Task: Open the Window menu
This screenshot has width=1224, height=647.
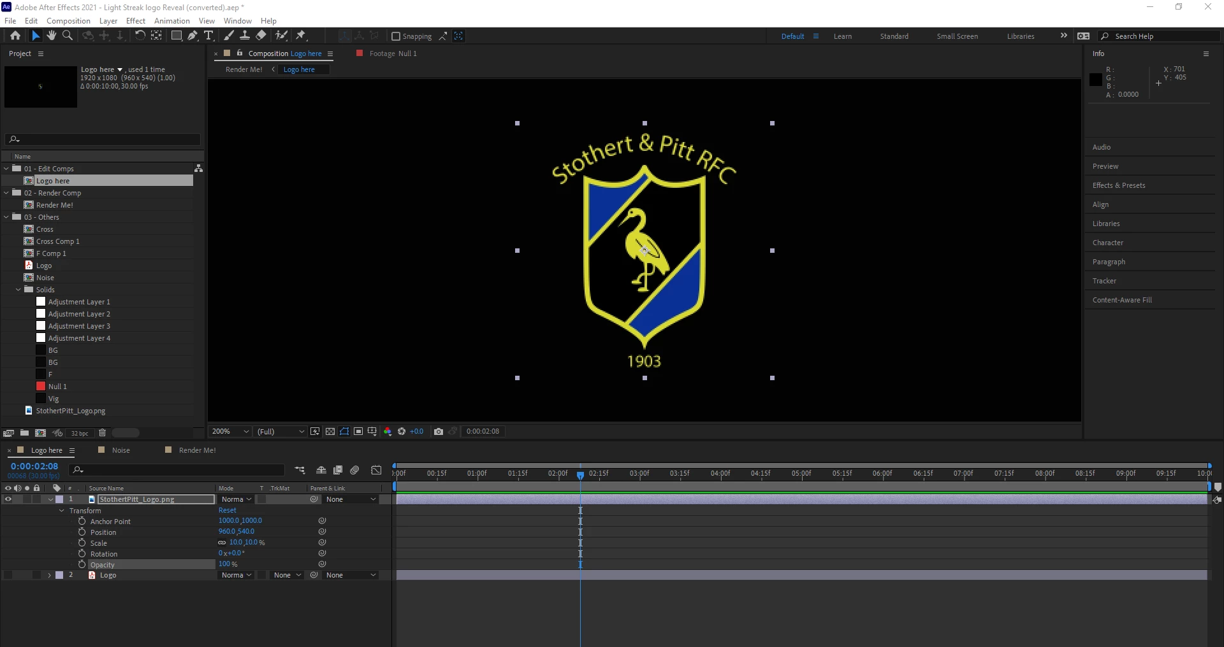Action: (238, 21)
